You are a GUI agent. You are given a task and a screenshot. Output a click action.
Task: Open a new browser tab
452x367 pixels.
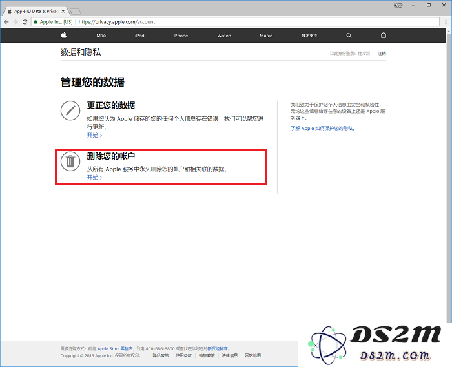coord(76,12)
